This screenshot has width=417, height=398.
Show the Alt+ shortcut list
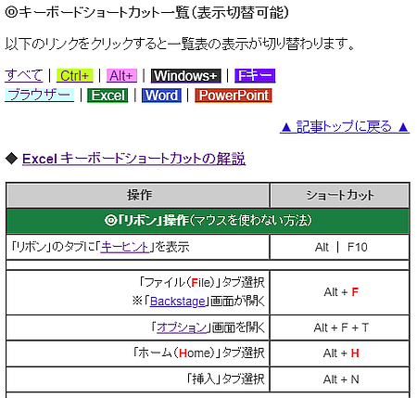tap(121, 75)
